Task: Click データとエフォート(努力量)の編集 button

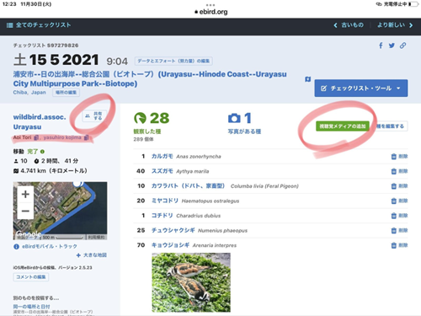Action: [173, 61]
